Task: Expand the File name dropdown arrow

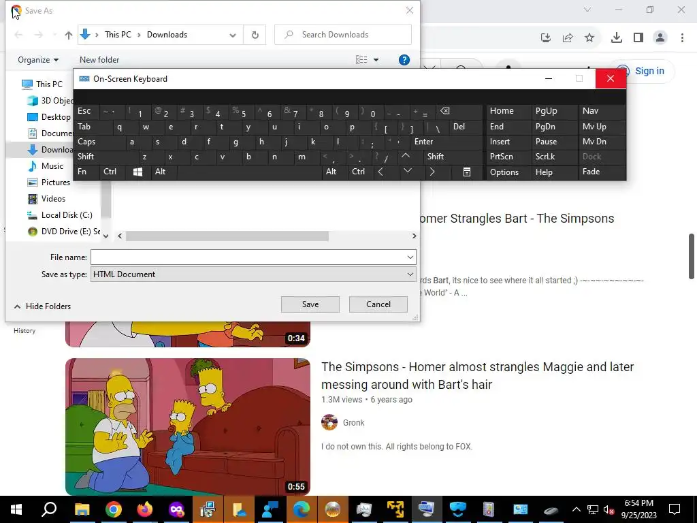Action: [410, 257]
